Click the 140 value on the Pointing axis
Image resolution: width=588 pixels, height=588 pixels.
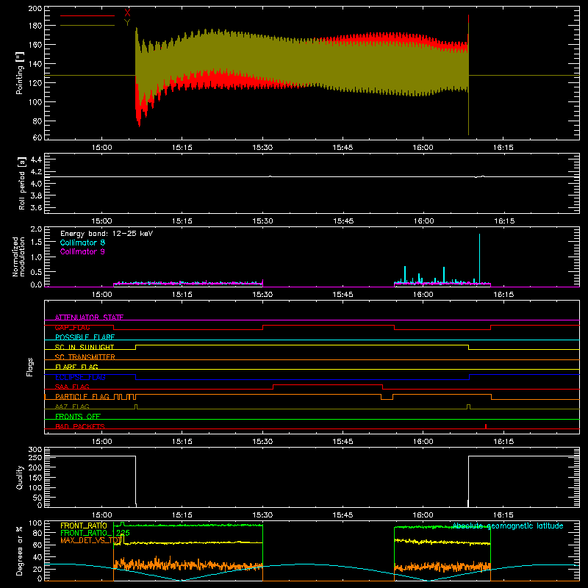coord(35,64)
